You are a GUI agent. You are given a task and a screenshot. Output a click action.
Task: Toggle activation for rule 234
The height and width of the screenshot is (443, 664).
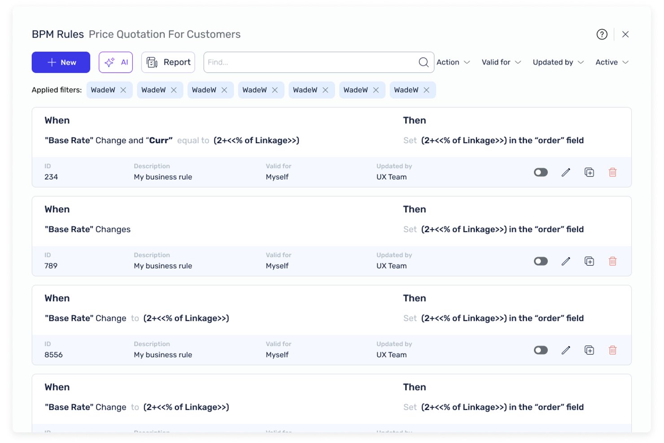tap(541, 172)
